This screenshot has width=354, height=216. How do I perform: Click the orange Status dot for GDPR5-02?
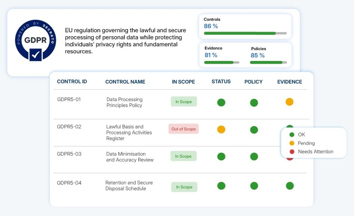point(221,129)
